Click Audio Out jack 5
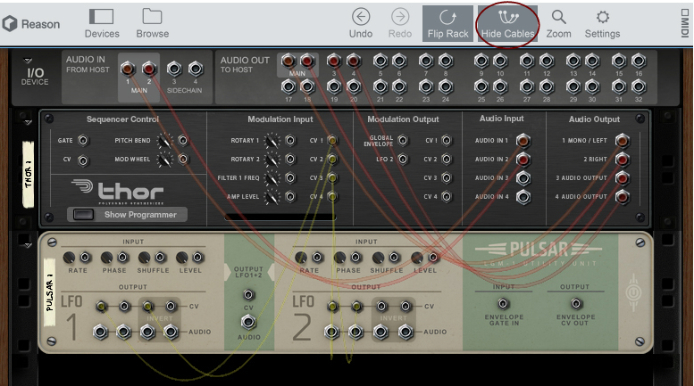 coord(380,60)
